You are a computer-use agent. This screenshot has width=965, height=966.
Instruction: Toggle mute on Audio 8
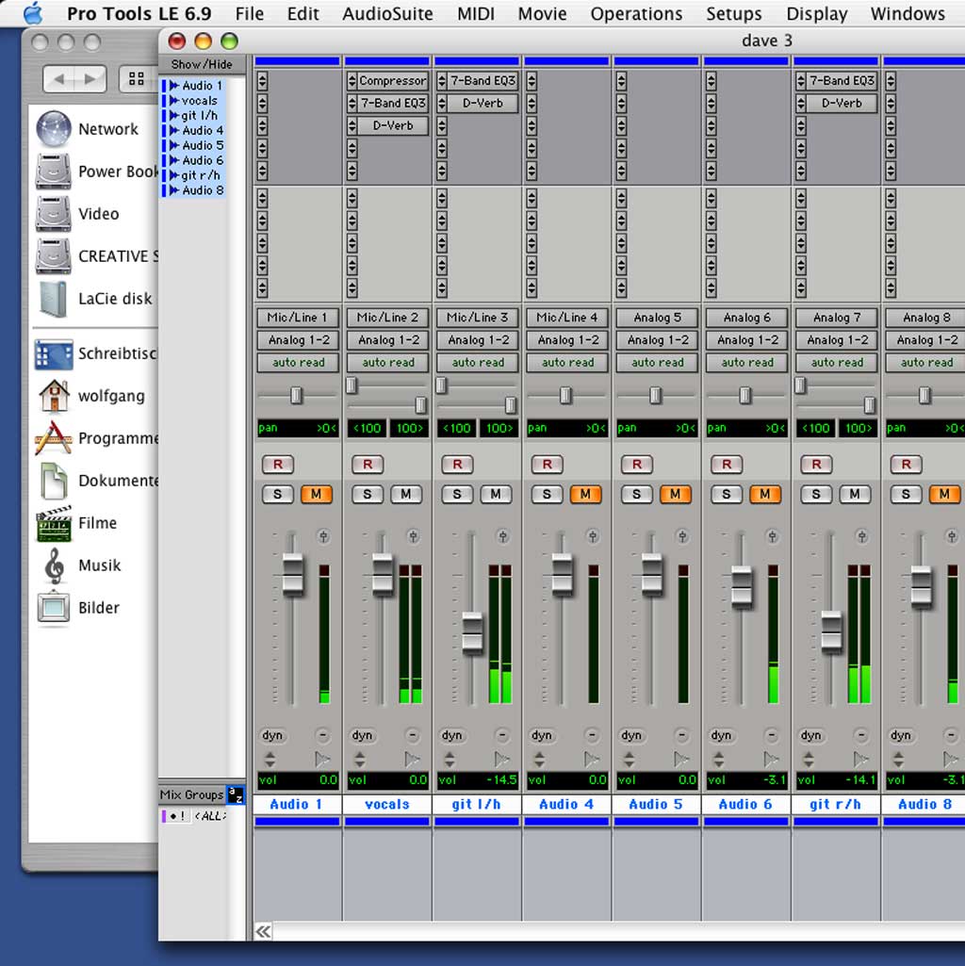(944, 494)
